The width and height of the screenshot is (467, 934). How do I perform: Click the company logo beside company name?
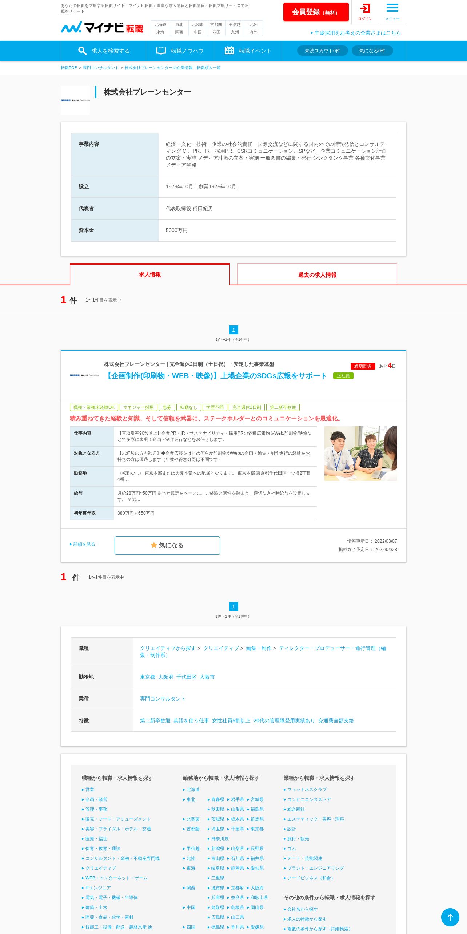(75, 100)
